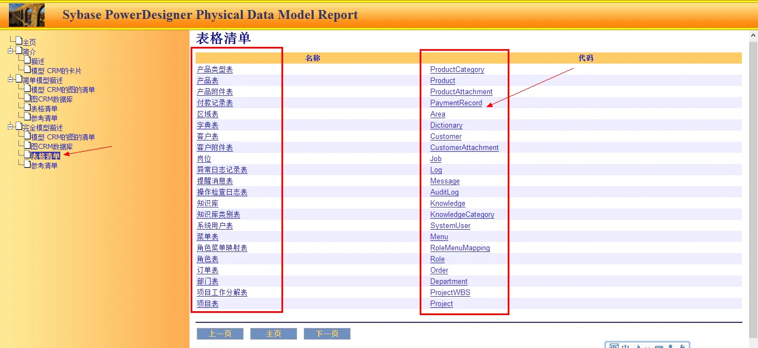Go to next page with 下一页 button
This screenshot has width=758, height=348.
point(327,333)
